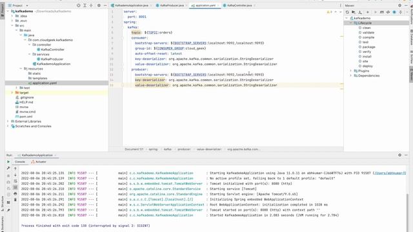Switch to KafkademoApplication.java tab
This screenshot has width=413, height=232.
(132, 5)
